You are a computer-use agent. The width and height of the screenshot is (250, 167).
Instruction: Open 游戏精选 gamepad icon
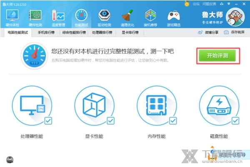173,18
